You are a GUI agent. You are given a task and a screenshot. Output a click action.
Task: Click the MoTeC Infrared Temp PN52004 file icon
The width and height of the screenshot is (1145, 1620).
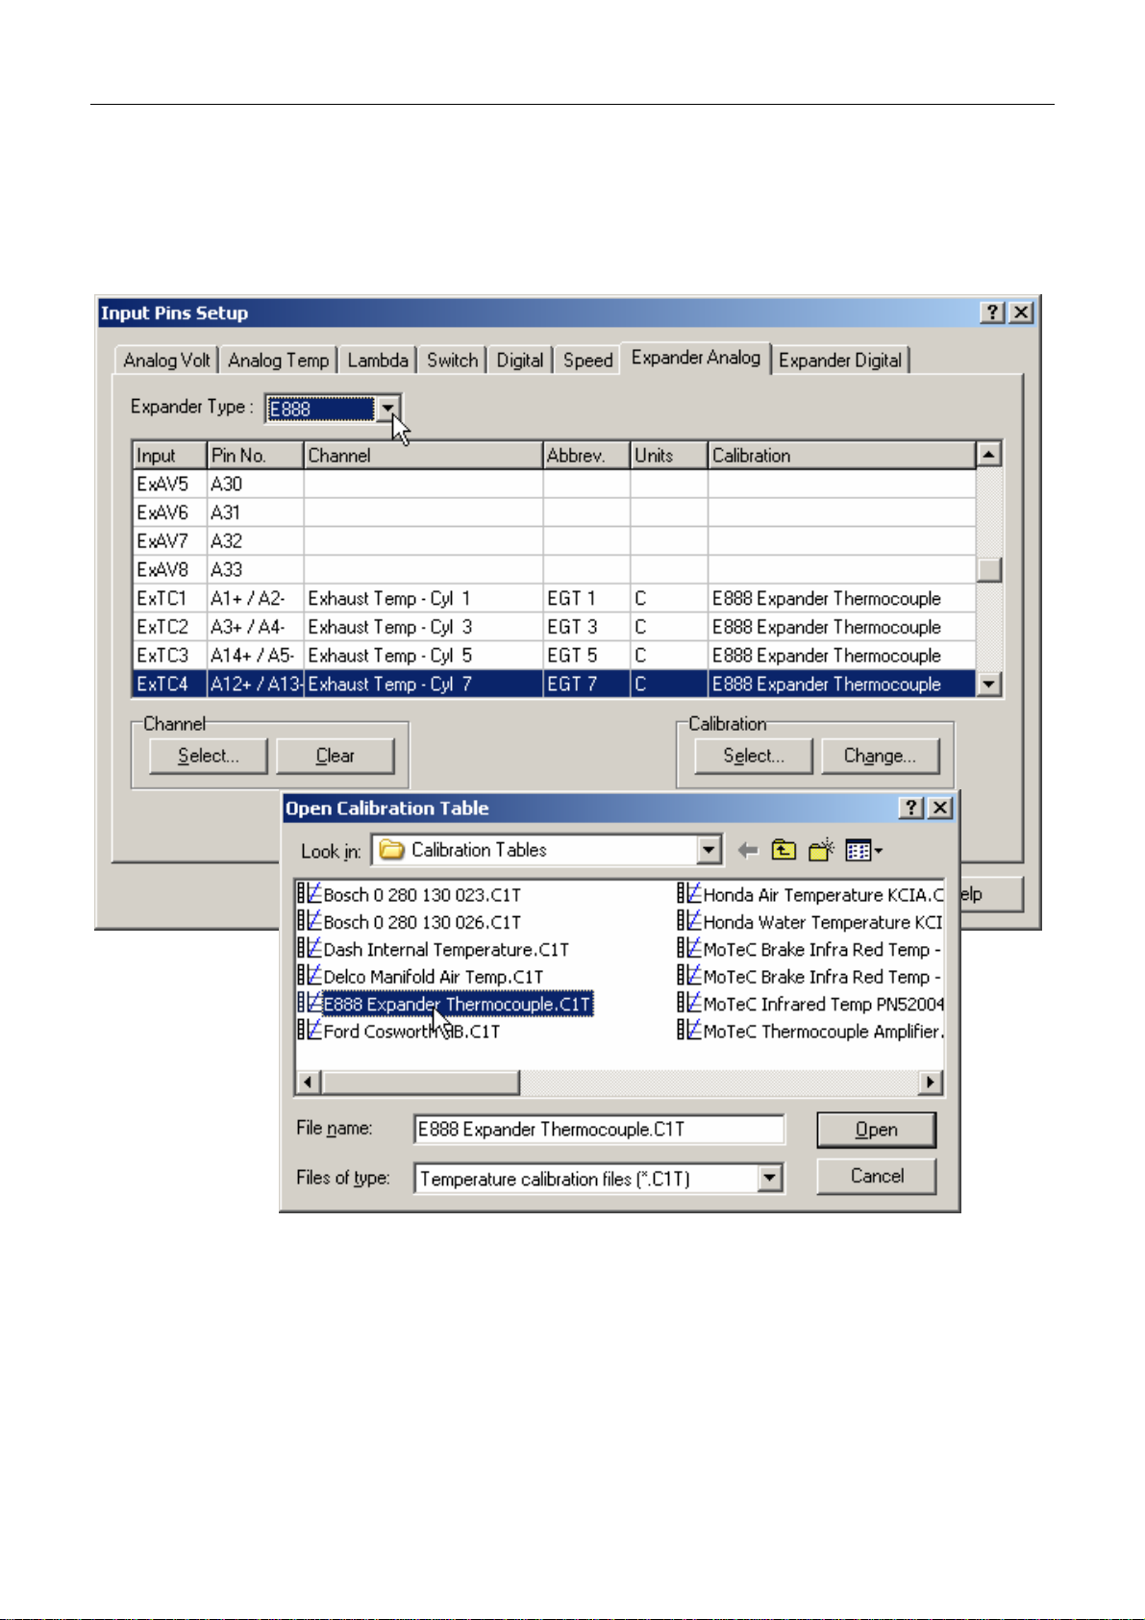click(689, 1003)
